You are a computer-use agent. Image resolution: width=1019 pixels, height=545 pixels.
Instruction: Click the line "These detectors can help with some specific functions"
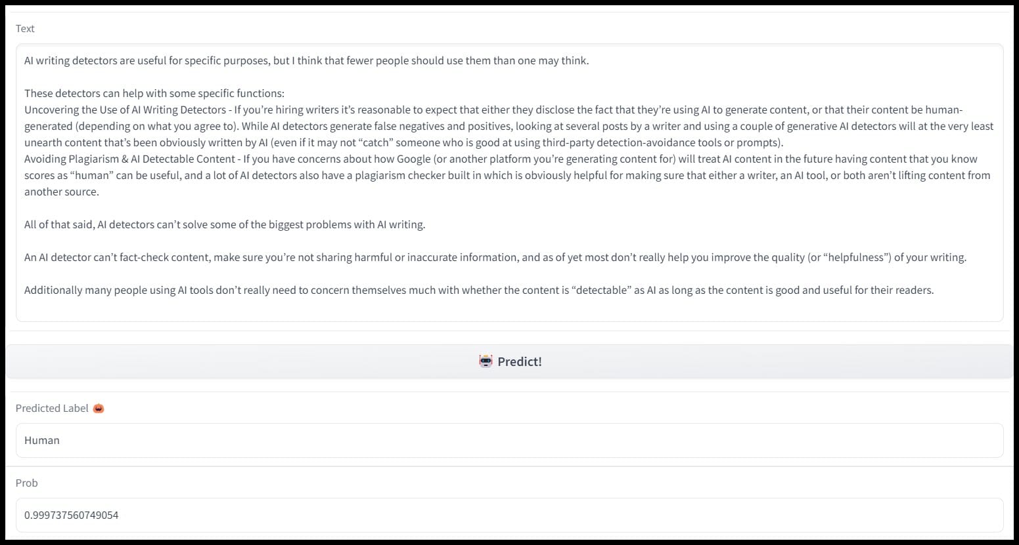pos(154,93)
